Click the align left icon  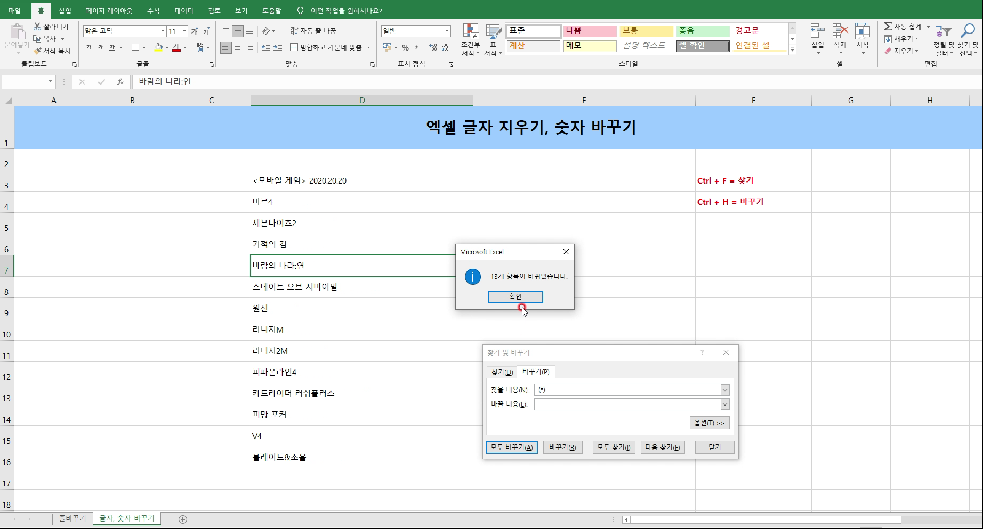[x=226, y=47]
